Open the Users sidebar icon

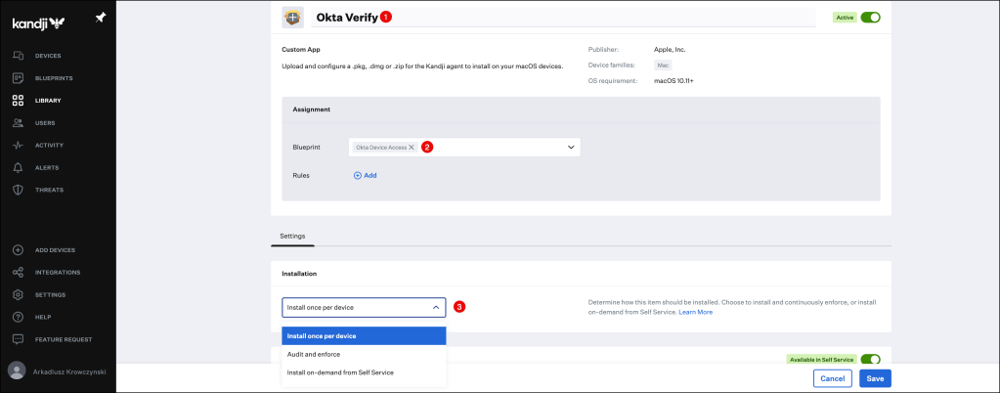18,123
